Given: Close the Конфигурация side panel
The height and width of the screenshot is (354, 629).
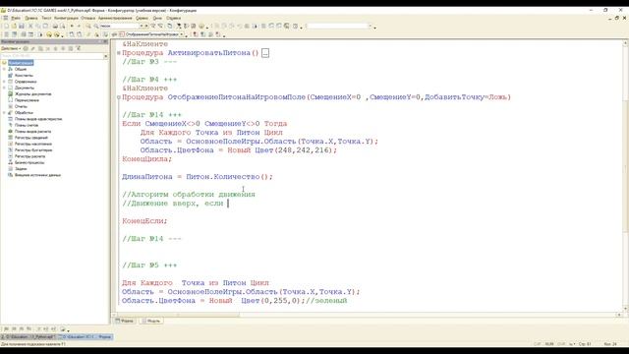Looking at the screenshot, I should (105, 41).
